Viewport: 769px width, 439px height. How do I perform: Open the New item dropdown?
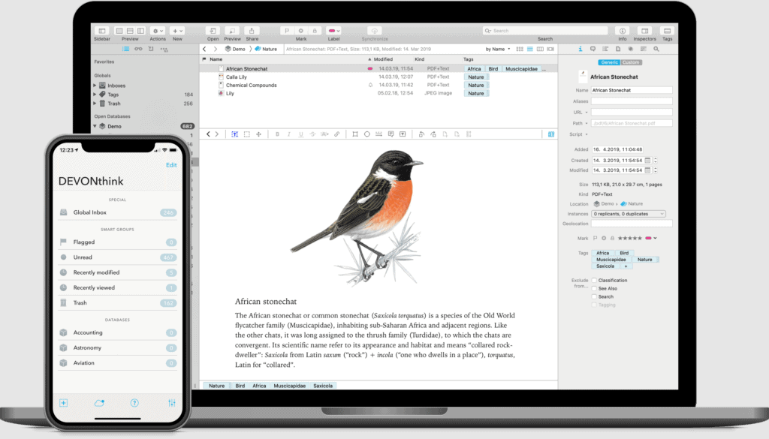177,31
